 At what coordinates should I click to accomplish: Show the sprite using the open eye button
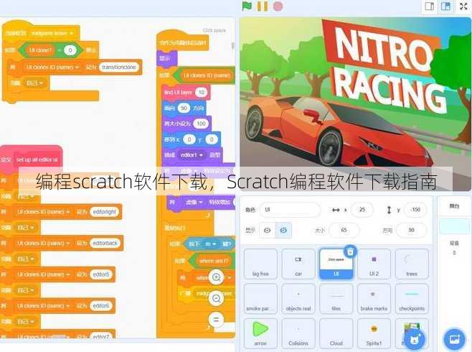[x=267, y=231]
